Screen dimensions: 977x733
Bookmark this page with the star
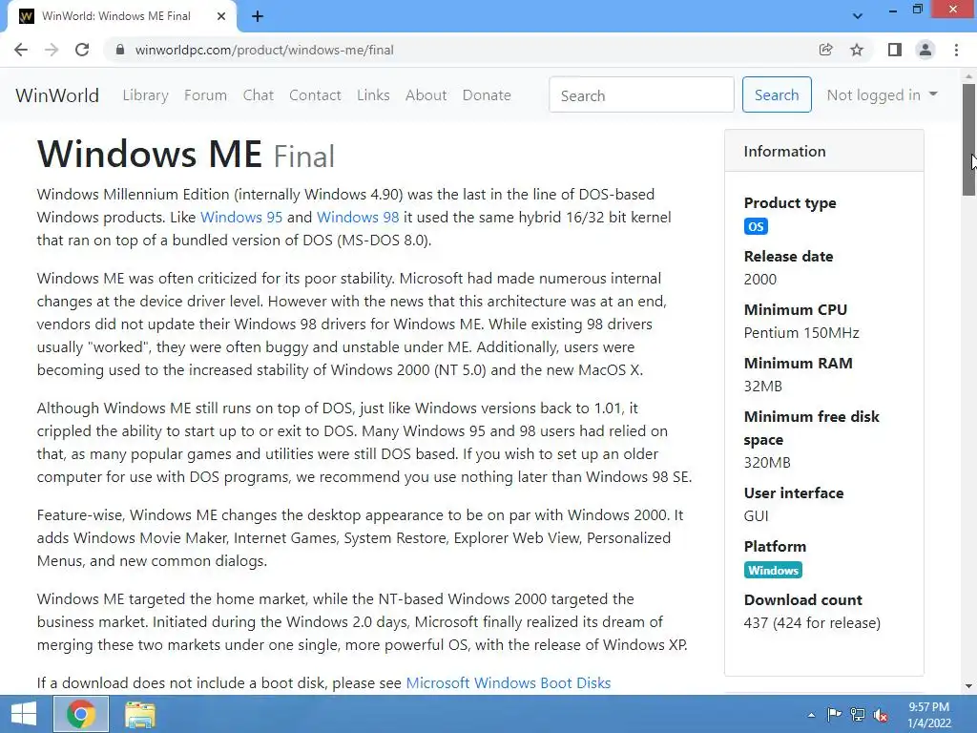tap(857, 50)
